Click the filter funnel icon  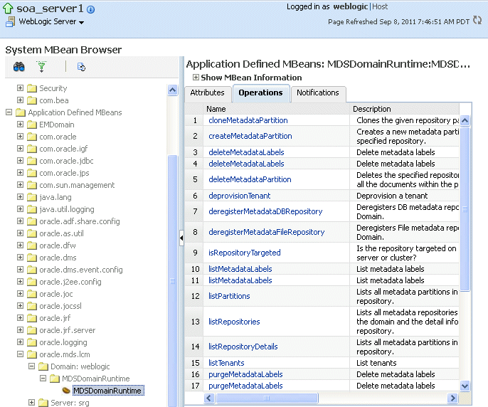tap(41, 67)
